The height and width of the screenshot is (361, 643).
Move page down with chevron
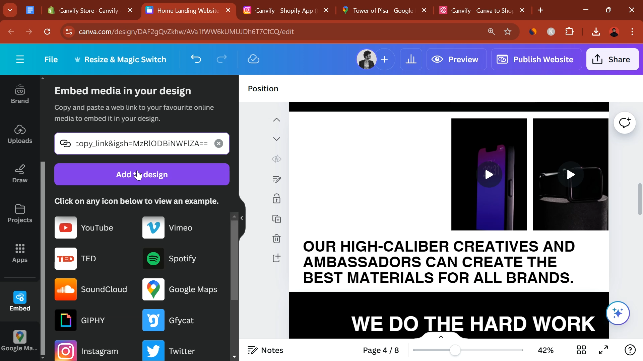tap(276, 139)
